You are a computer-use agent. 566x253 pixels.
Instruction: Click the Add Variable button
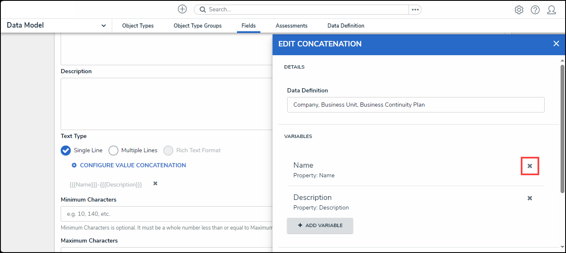point(320,225)
